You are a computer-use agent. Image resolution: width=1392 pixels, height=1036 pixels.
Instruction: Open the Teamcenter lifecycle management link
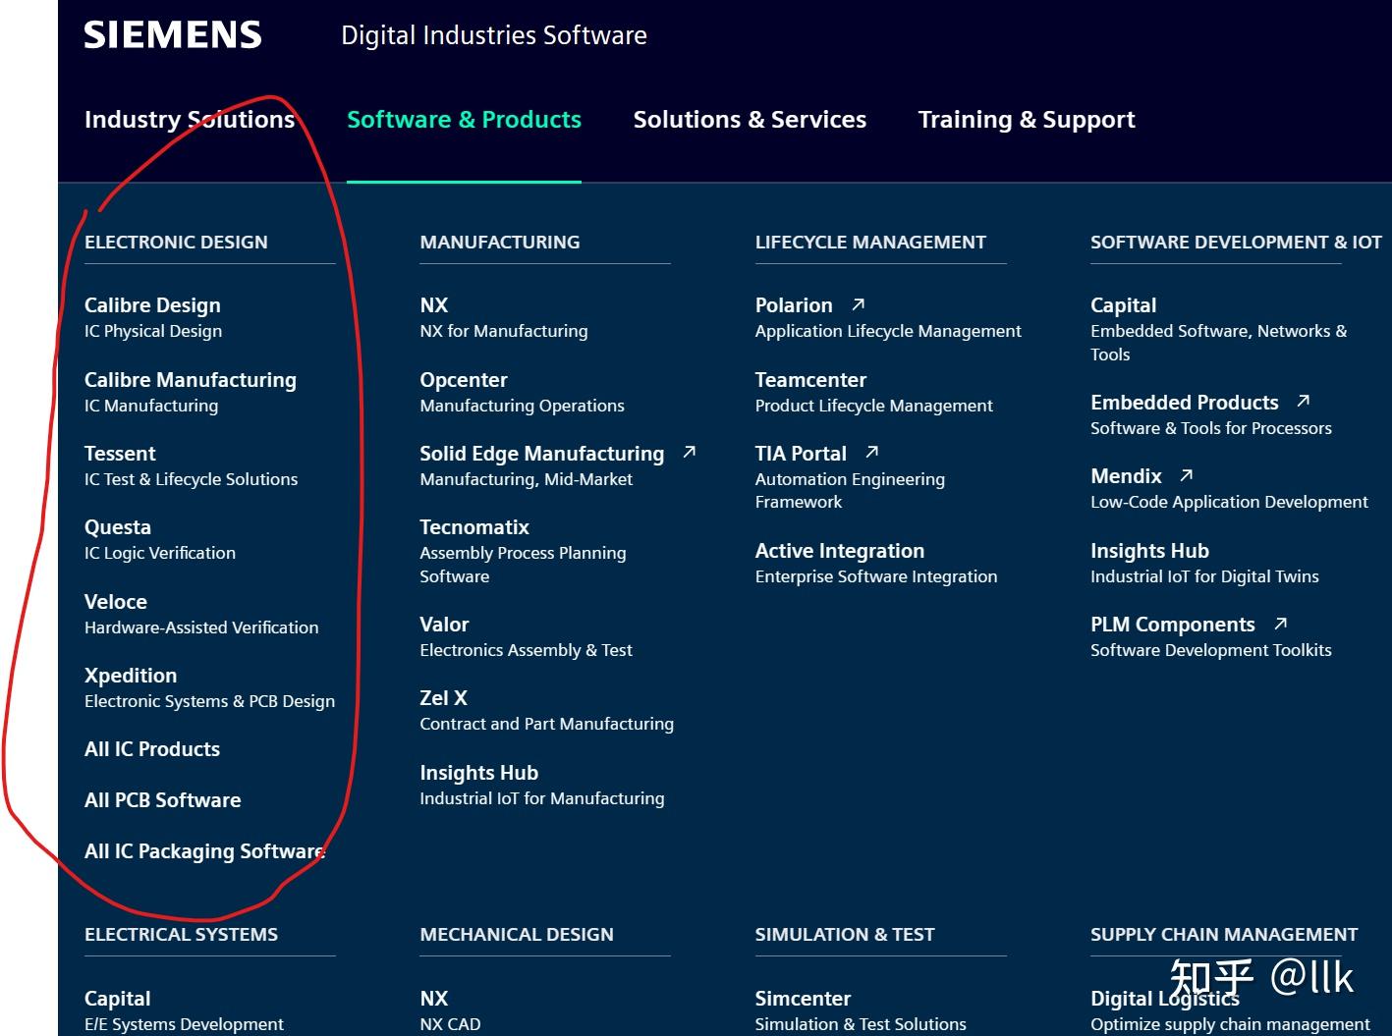click(810, 379)
